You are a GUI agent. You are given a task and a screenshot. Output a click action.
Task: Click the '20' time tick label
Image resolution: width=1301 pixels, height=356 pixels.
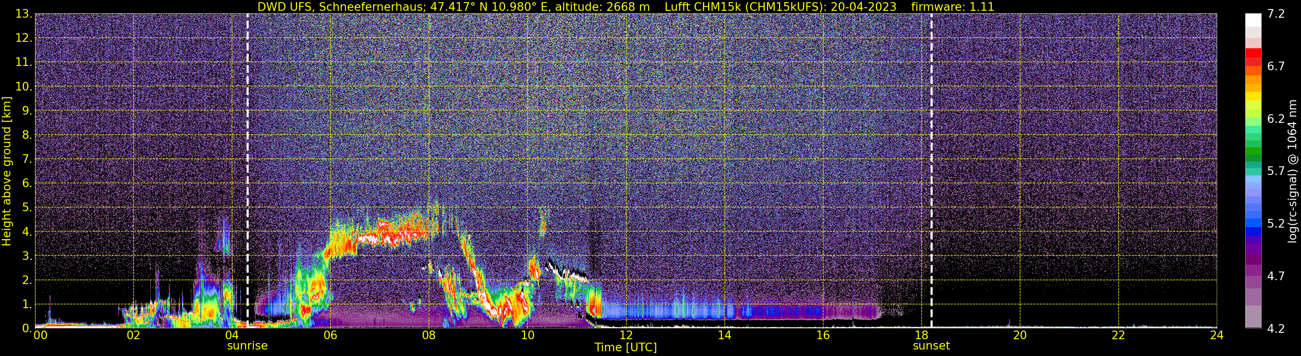coord(1020,335)
